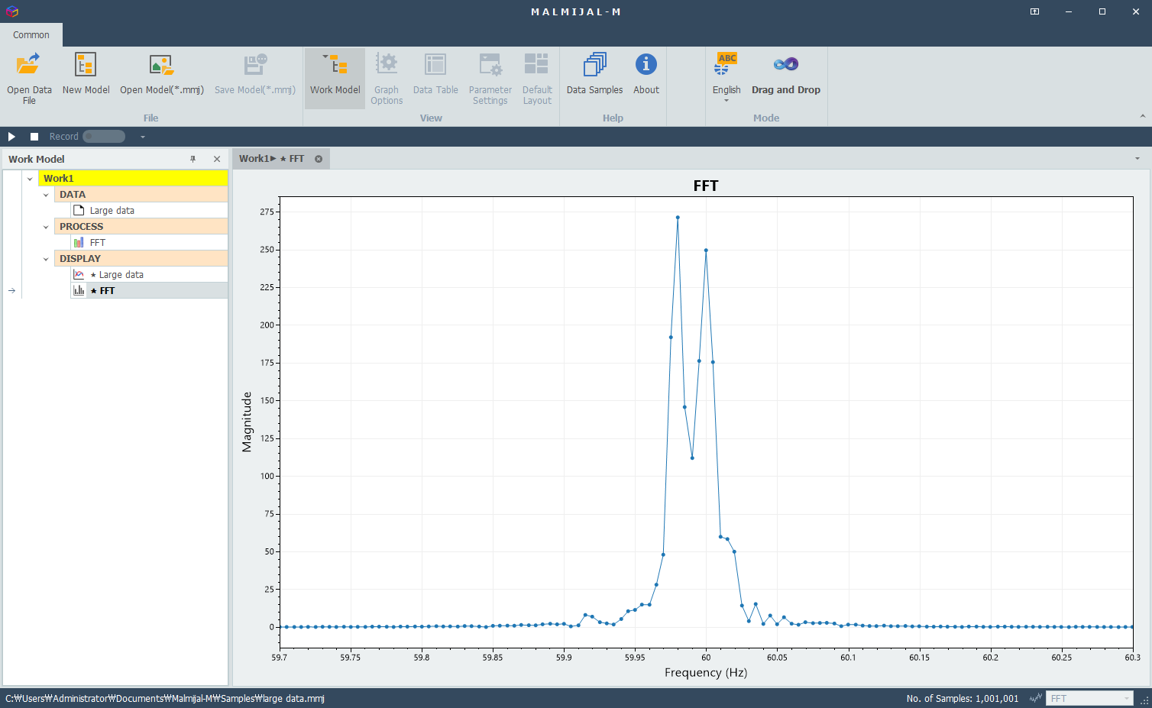Click the application logo icon
This screenshot has height=708, width=1152.
tap(11, 11)
